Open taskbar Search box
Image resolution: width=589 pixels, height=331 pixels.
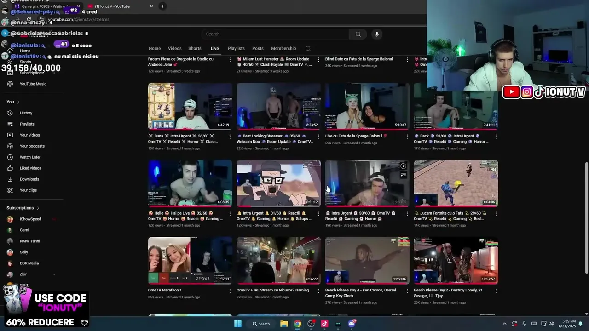click(x=261, y=324)
